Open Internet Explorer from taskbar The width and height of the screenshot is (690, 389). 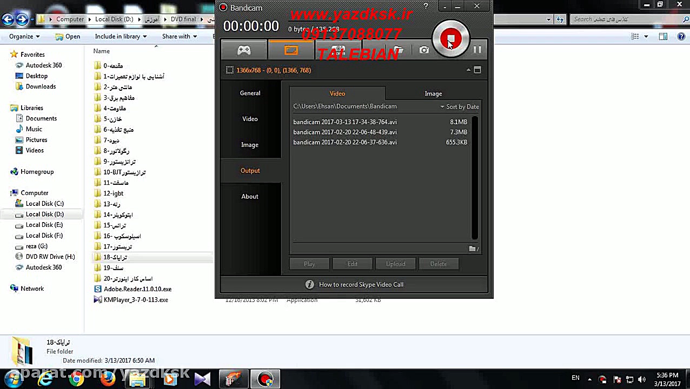45,379
